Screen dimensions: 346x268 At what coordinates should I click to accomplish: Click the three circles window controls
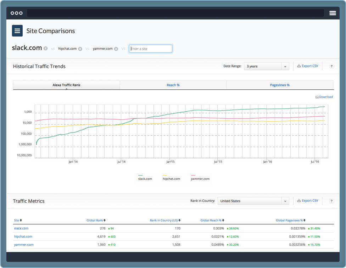click(x=17, y=13)
